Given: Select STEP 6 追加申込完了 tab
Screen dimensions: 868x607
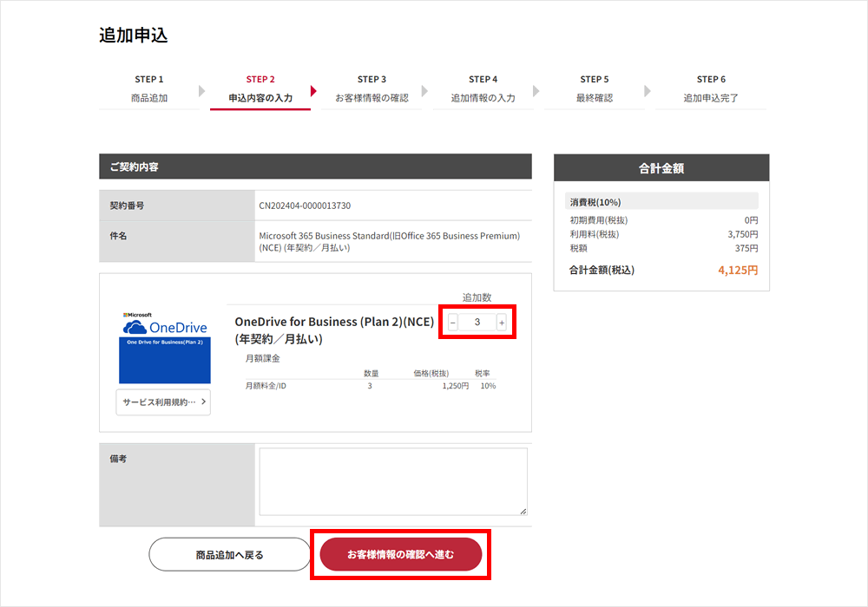Looking at the screenshot, I should 711,89.
